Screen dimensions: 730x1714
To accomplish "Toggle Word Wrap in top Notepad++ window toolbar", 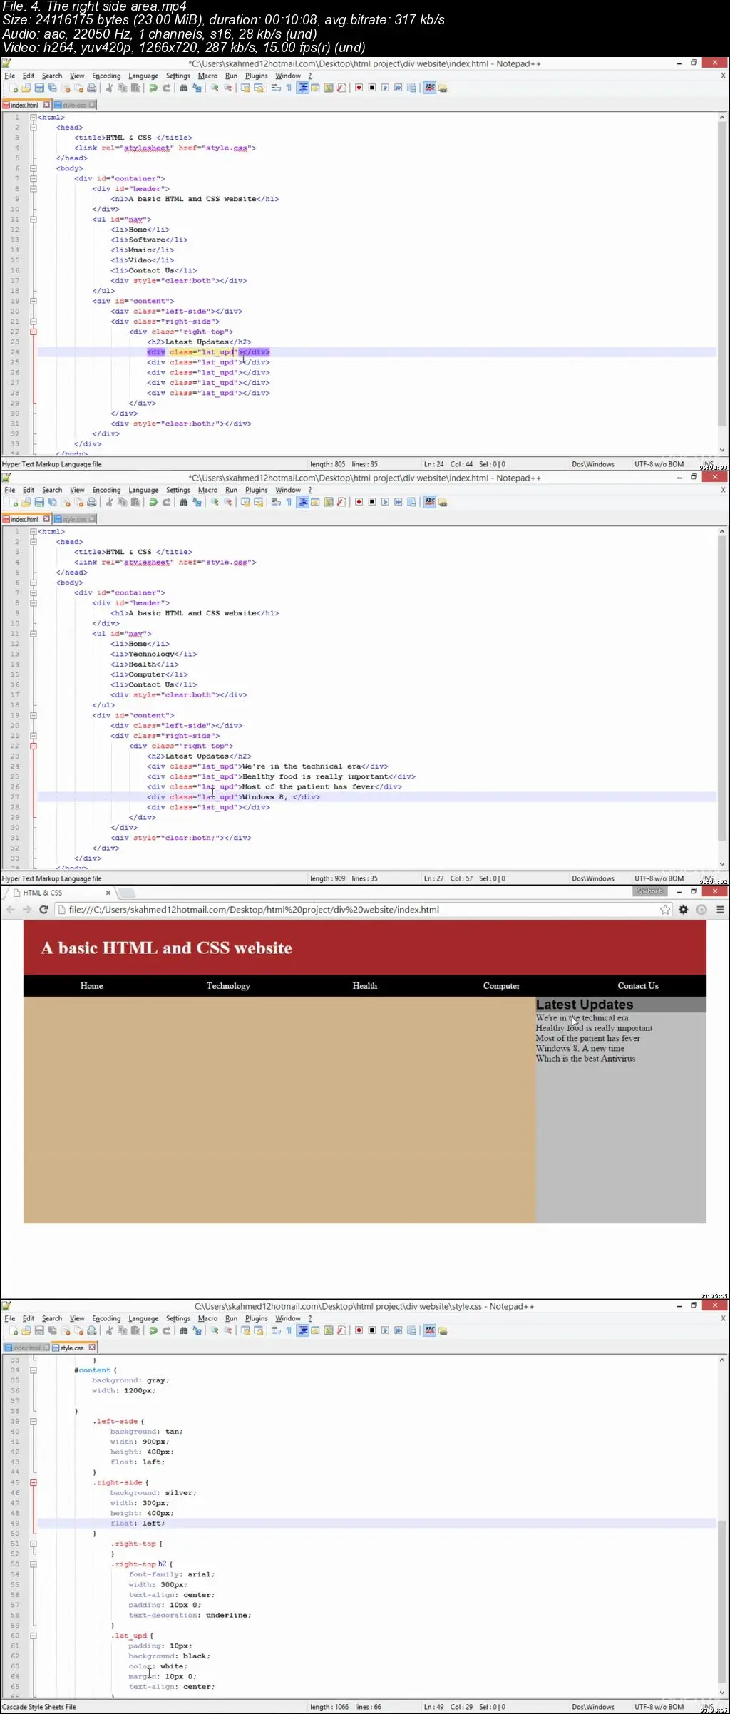I will pos(276,88).
